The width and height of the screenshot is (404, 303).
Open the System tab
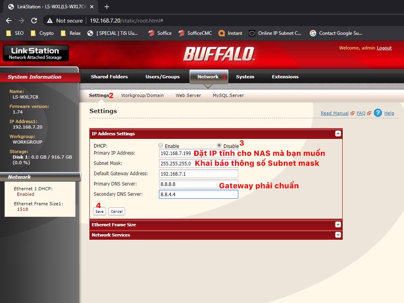point(245,77)
